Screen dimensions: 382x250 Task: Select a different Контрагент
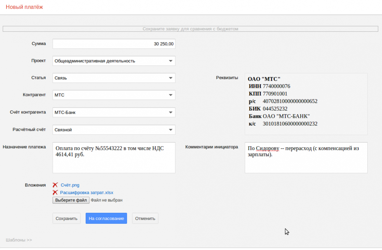tap(170, 95)
